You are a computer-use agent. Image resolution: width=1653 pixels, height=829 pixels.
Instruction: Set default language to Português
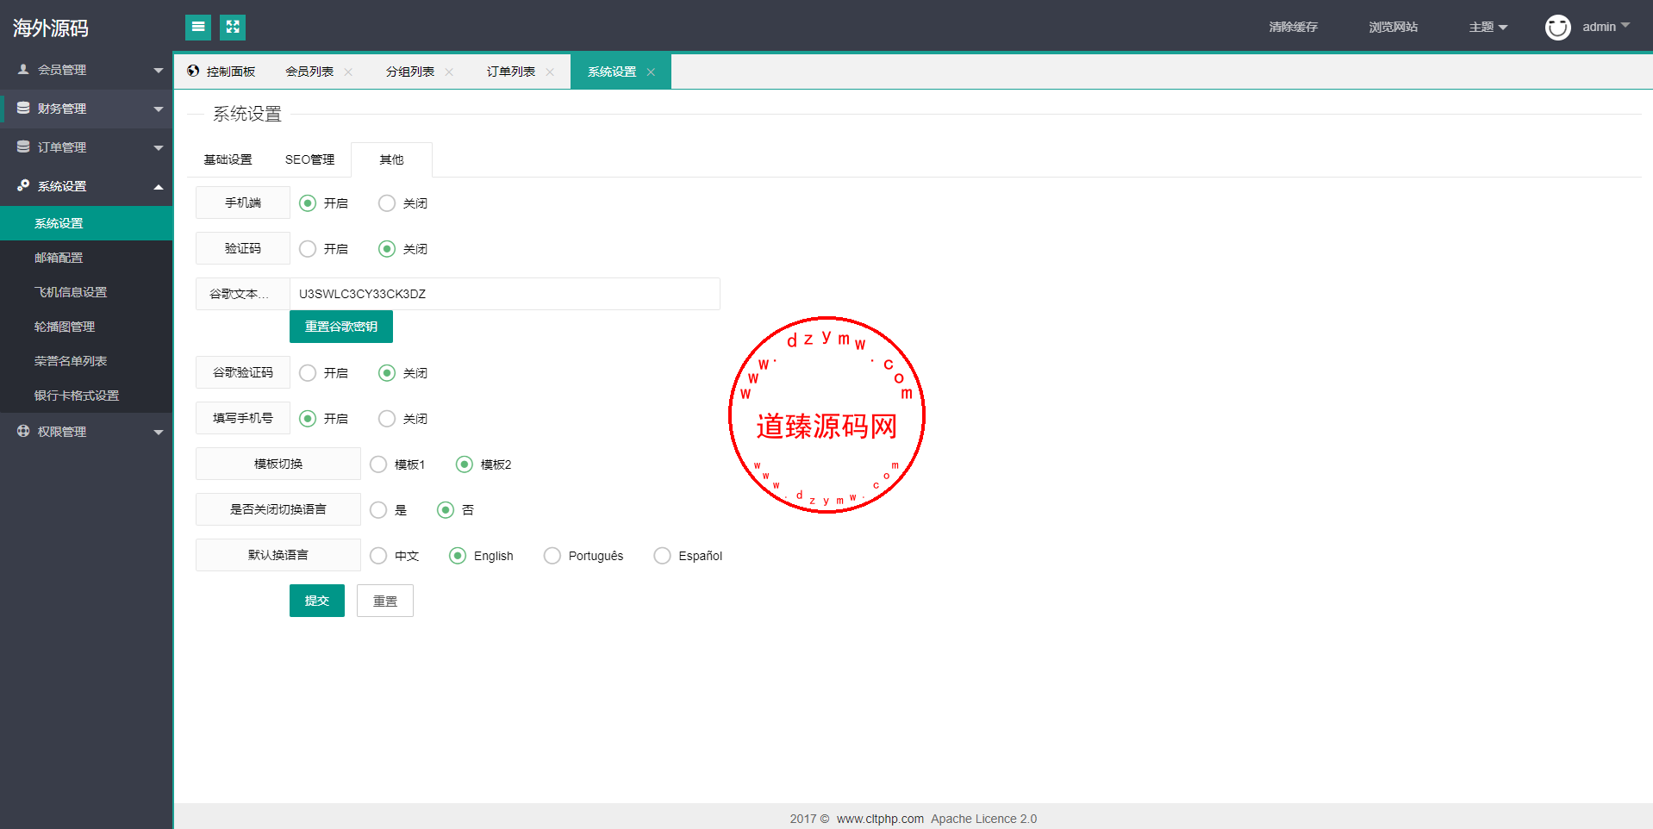pos(552,556)
